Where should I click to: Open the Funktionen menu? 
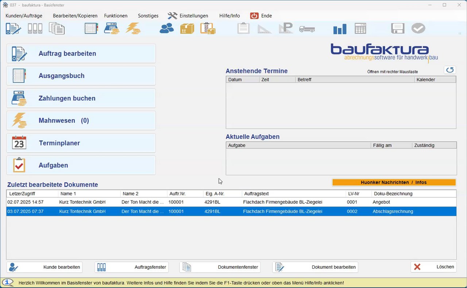point(116,16)
